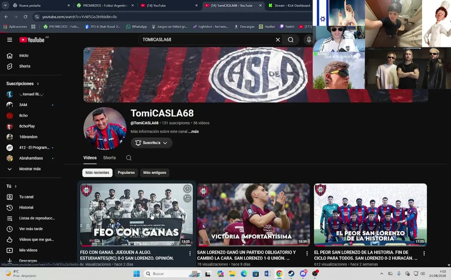This screenshot has width=451, height=280.
Task: Click the Windows taskbar Buscar box
Action: pyautogui.click(x=172, y=274)
